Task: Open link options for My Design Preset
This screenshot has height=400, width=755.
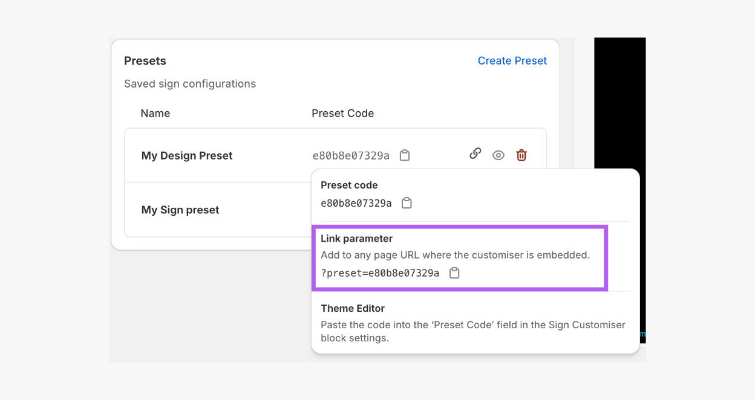Action: [x=476, y=154]
